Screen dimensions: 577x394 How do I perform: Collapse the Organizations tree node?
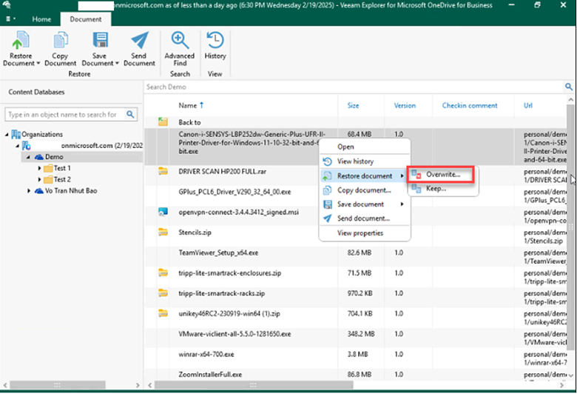[8, 134]
